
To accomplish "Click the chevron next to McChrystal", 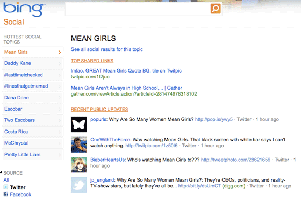I will coord(60,143).
